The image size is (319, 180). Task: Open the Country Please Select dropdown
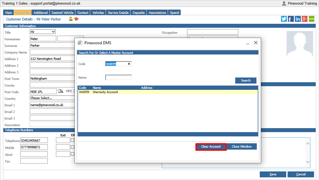52,98
